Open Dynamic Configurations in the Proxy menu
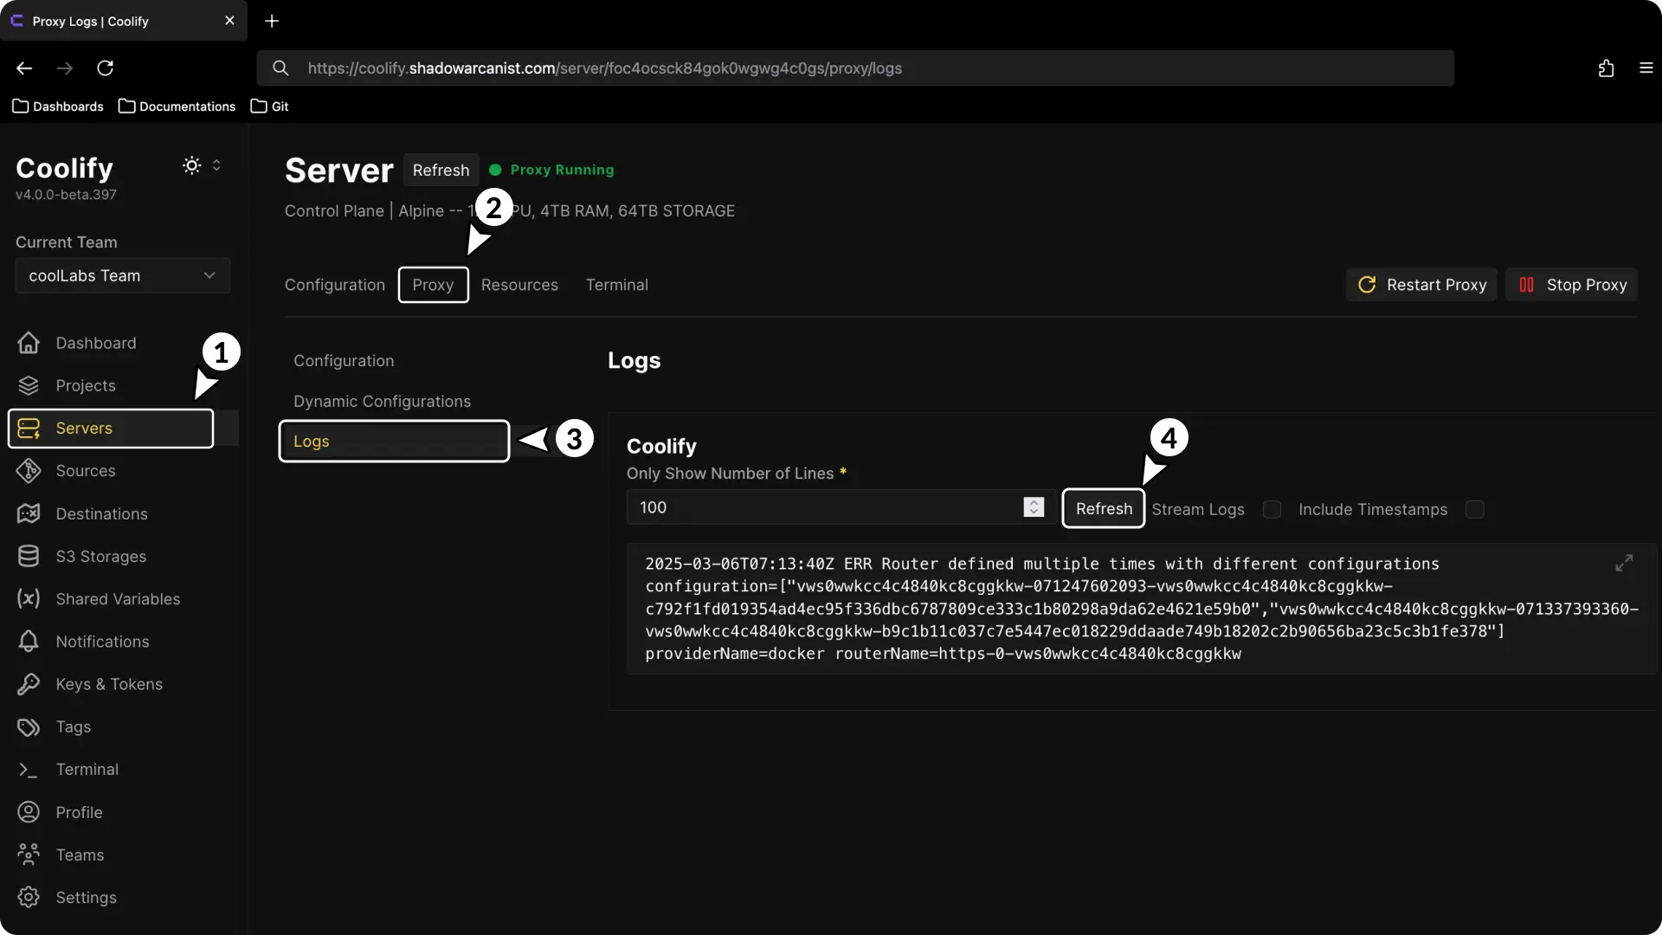 pos(383,401)
